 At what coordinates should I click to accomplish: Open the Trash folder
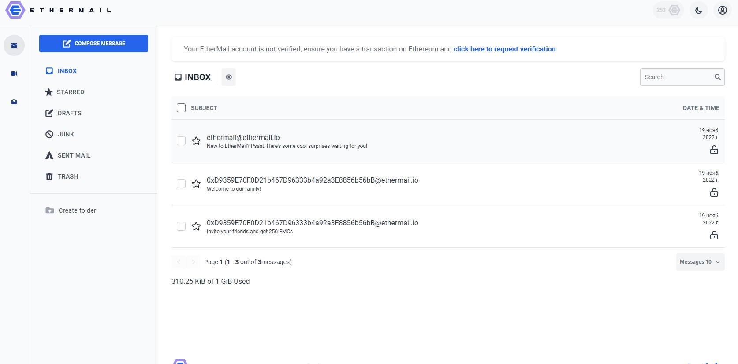point(62,176)
